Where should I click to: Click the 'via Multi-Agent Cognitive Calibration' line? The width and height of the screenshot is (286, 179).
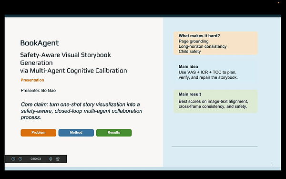[x=73, y=71]
